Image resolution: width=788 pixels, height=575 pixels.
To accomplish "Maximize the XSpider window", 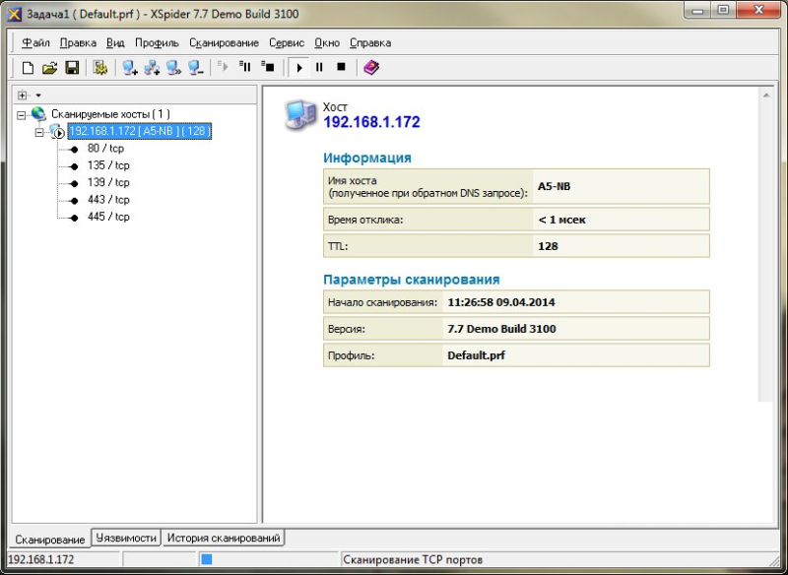I will click(x=723, y=10).
